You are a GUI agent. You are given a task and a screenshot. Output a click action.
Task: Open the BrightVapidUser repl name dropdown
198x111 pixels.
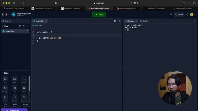[x=33, y=14]
